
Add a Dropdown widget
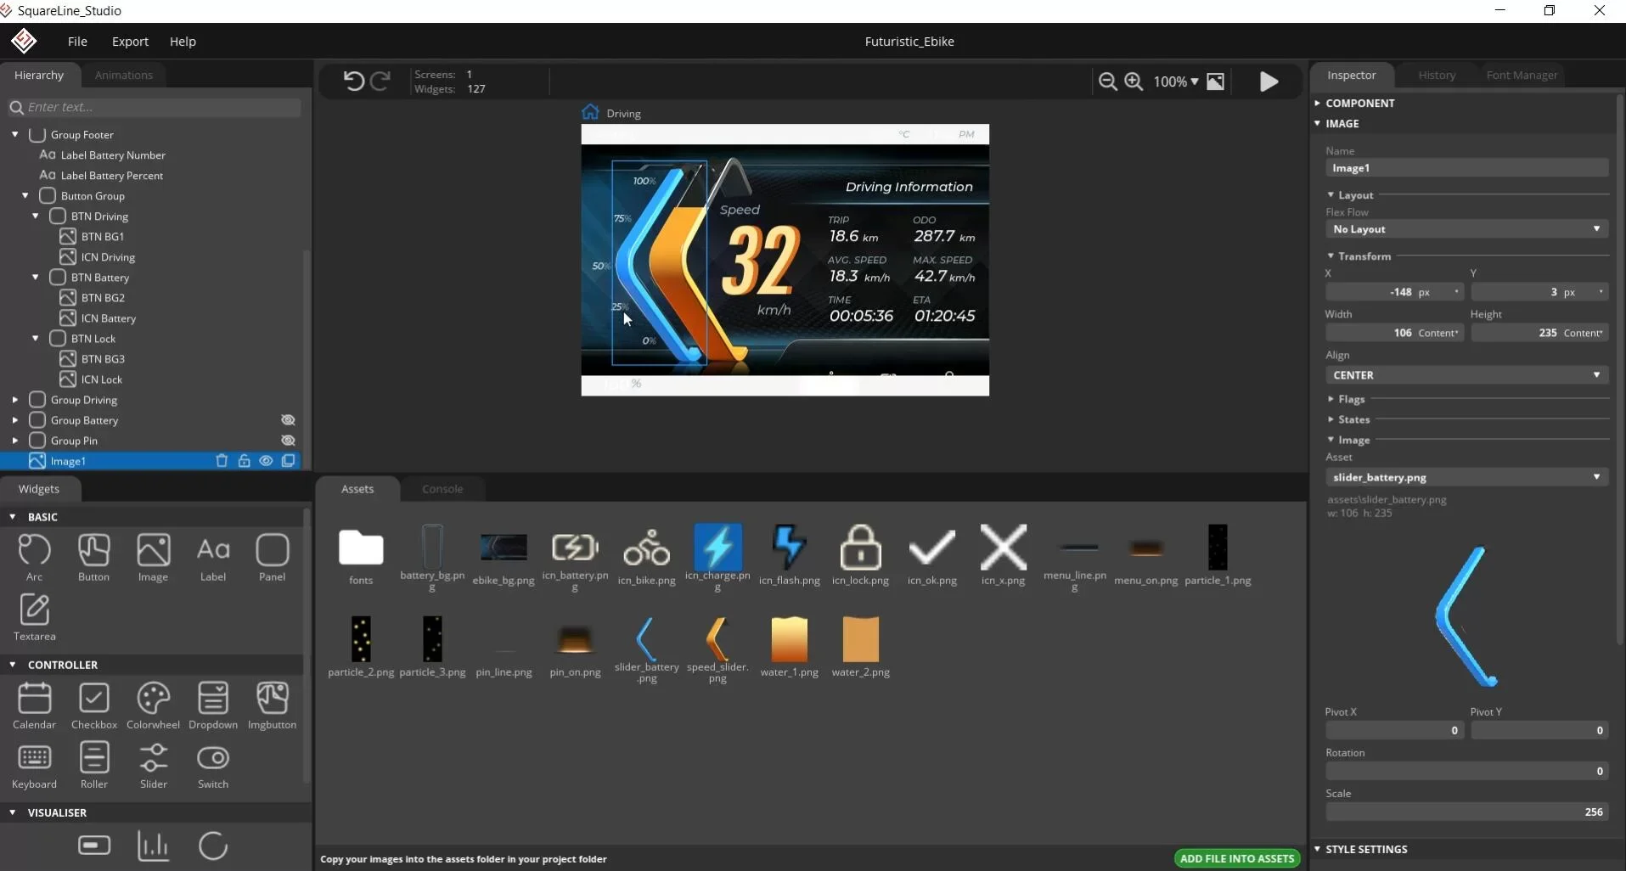(213, 705)
